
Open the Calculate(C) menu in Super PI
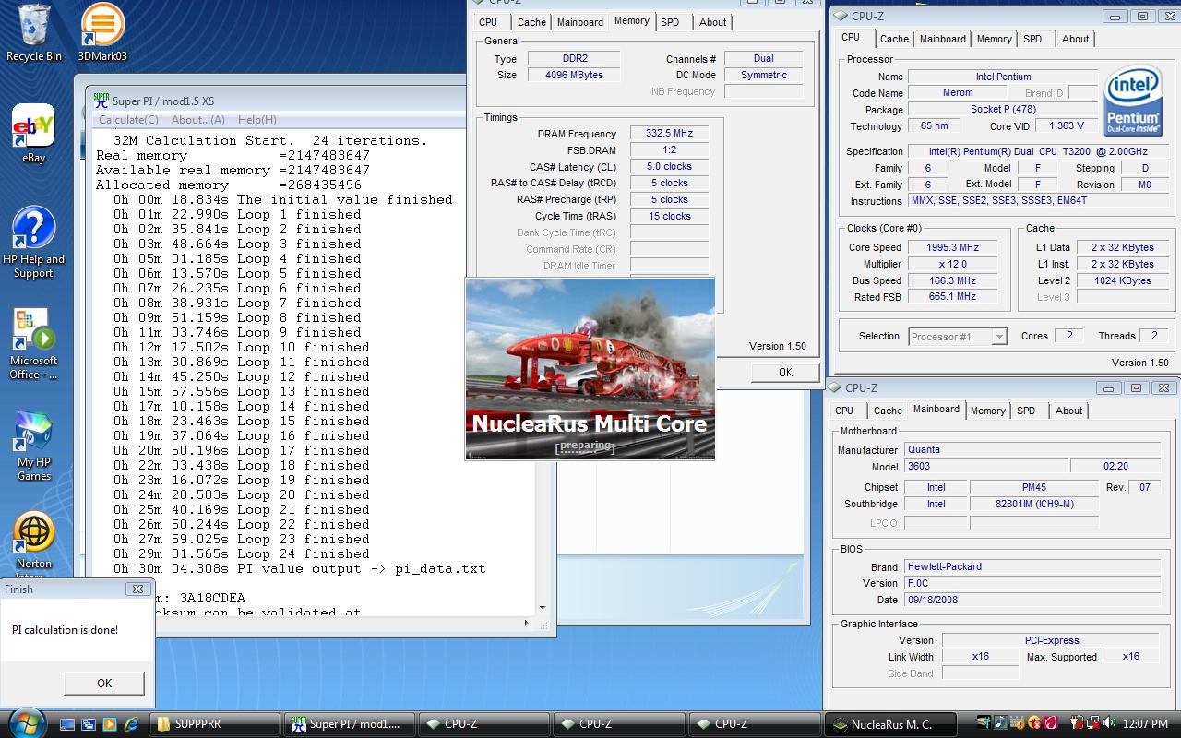pos(128,120)
